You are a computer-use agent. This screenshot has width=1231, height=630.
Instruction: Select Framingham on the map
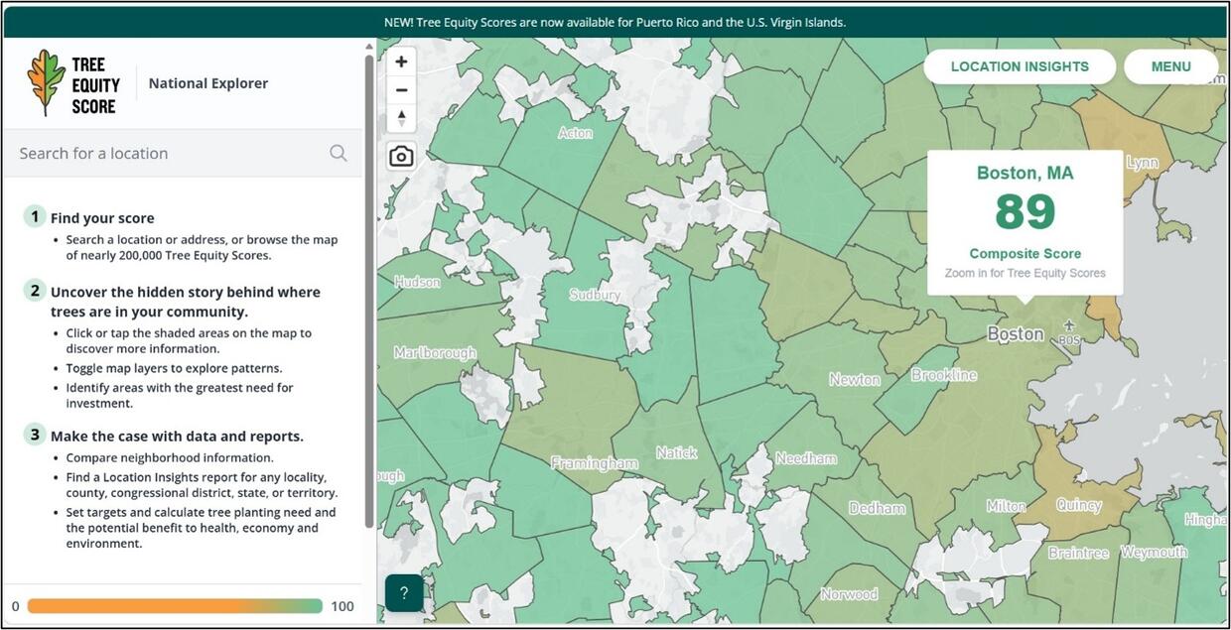tap(595, 463)
